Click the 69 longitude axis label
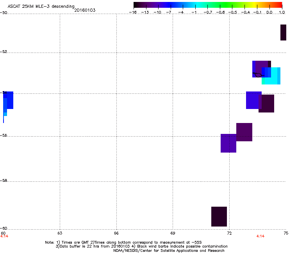 (173, 233)
